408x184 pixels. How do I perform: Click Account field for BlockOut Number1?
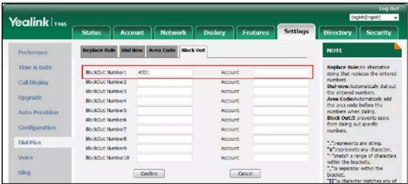[281, 73]
